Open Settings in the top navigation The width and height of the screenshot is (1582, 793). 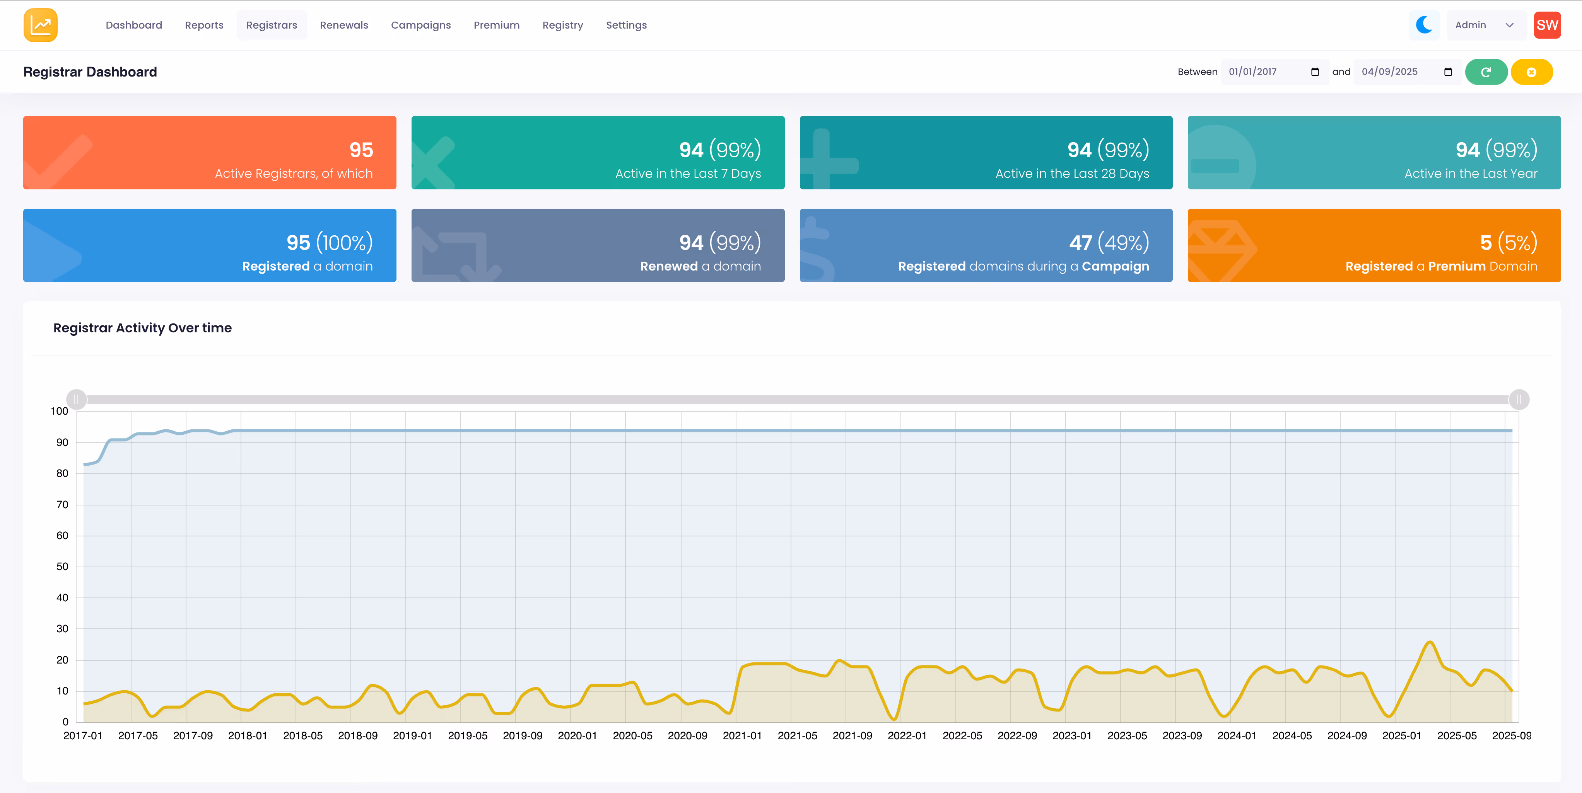pyautogui.click(x=626, y=25)
